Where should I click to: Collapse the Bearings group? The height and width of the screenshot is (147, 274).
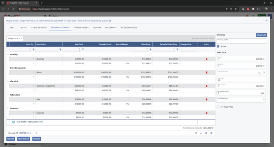click(8, 54)
